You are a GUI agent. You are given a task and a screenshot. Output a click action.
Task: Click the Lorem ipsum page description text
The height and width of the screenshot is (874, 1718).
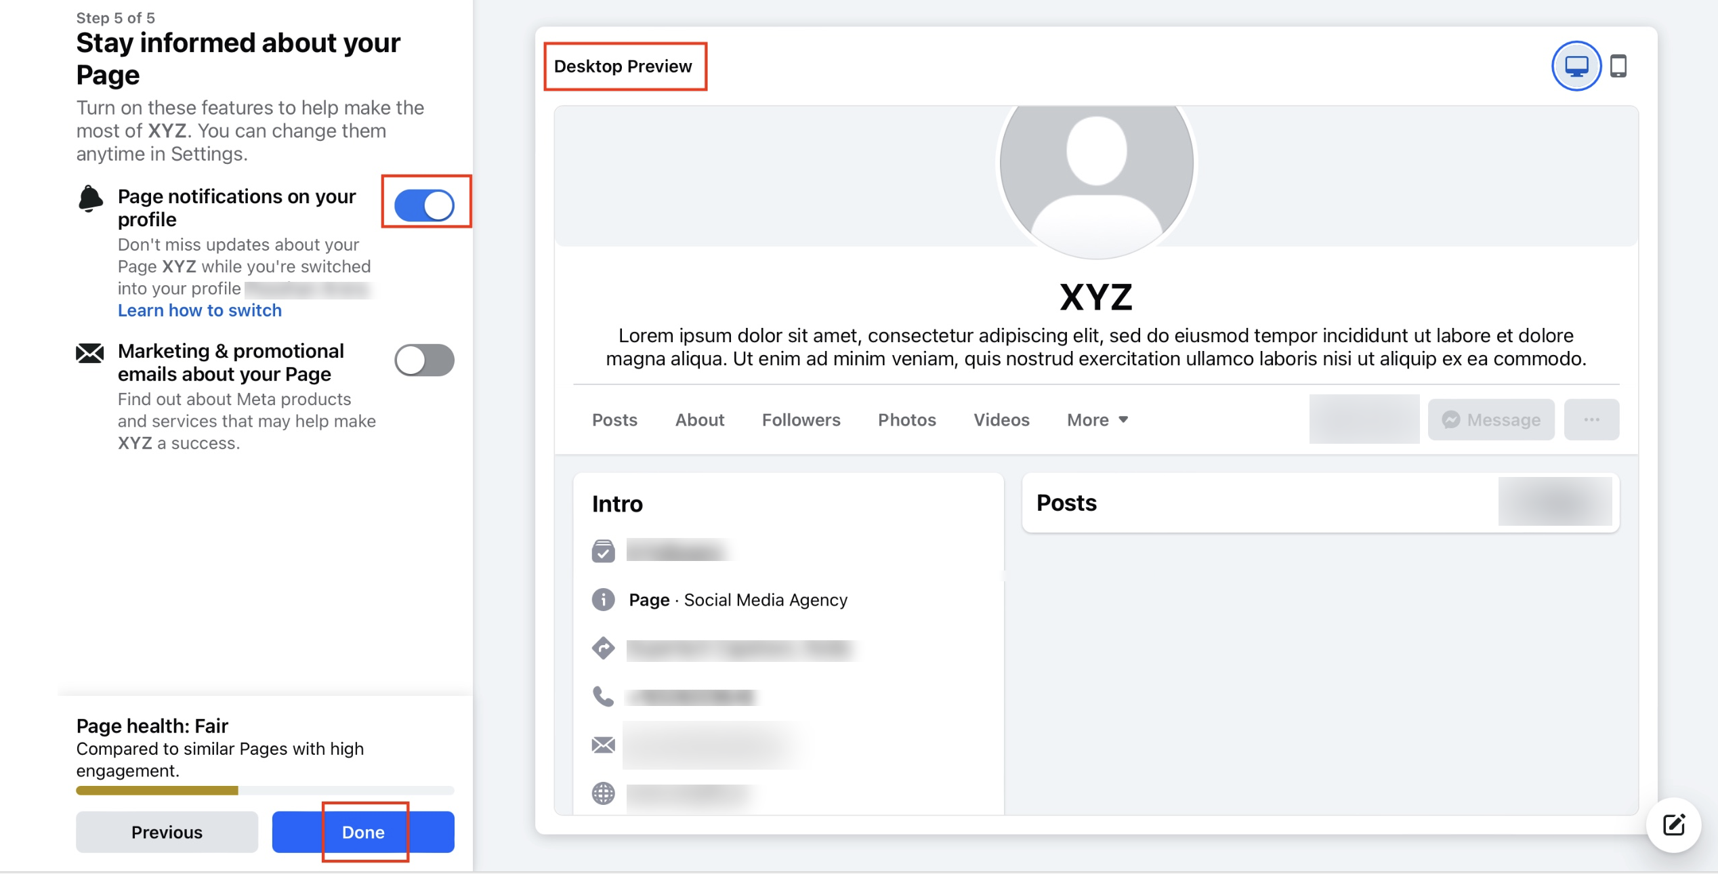point(1095,347)
